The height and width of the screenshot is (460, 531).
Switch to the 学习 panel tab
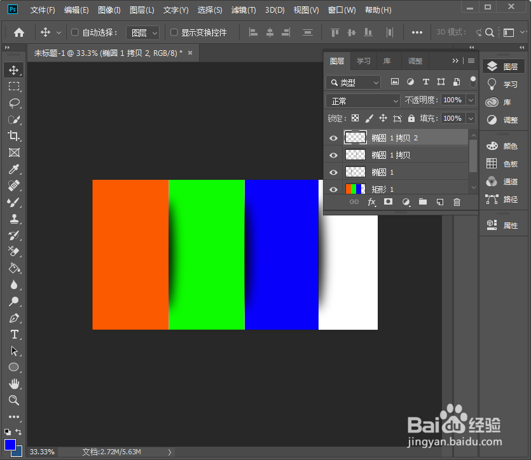tap(363, 61)
